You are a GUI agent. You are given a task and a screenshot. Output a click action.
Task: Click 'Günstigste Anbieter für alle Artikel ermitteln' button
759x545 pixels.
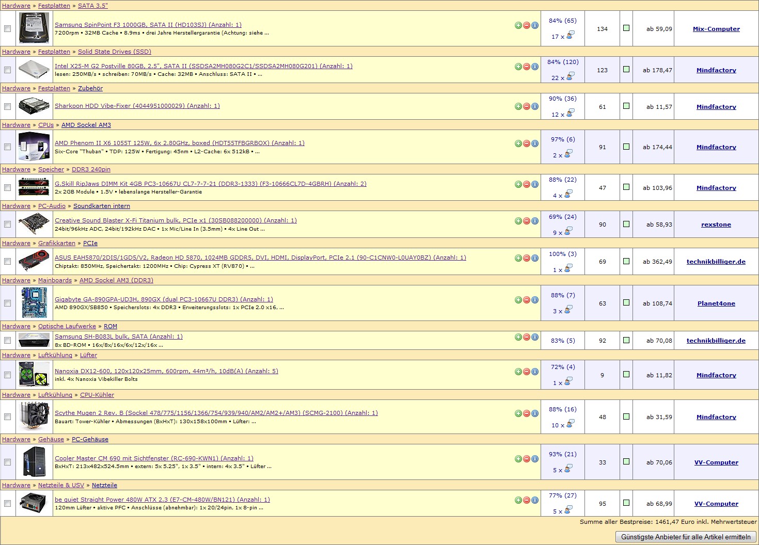point(686,537)
